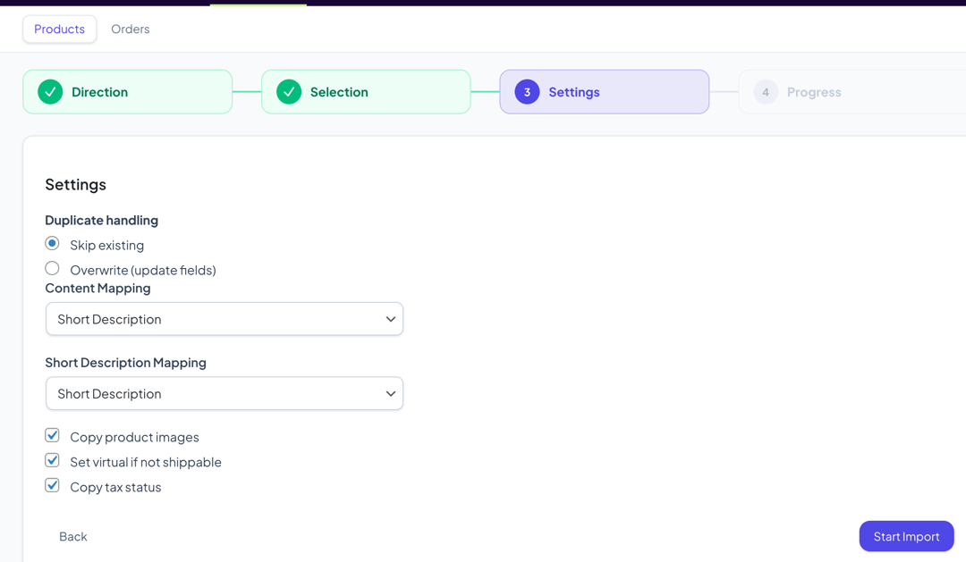Screen dimensions: 966x562
Task: Open the Content Mapping dropdown chevron
Action: tap(391, 319)
